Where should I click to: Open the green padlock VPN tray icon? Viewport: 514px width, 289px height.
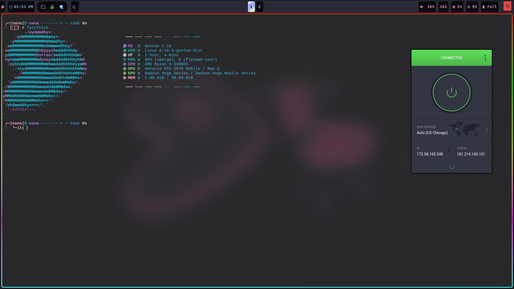[x=52, y=7]
